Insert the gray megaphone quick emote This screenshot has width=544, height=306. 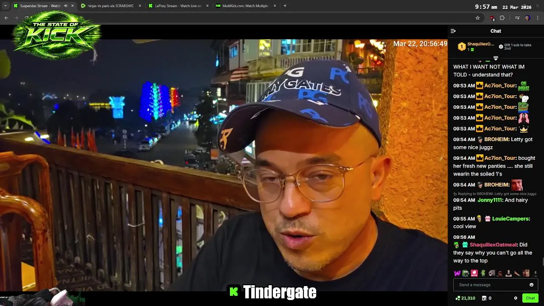coord(492,273)
